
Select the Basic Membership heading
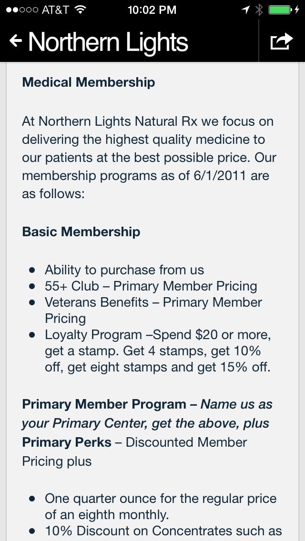pyautogui.click(x=81, y=232)
